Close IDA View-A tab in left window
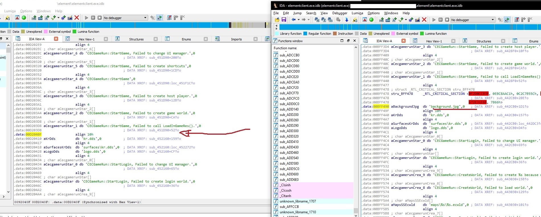This screenshot has width=541, height=217. tap(56, 39)
